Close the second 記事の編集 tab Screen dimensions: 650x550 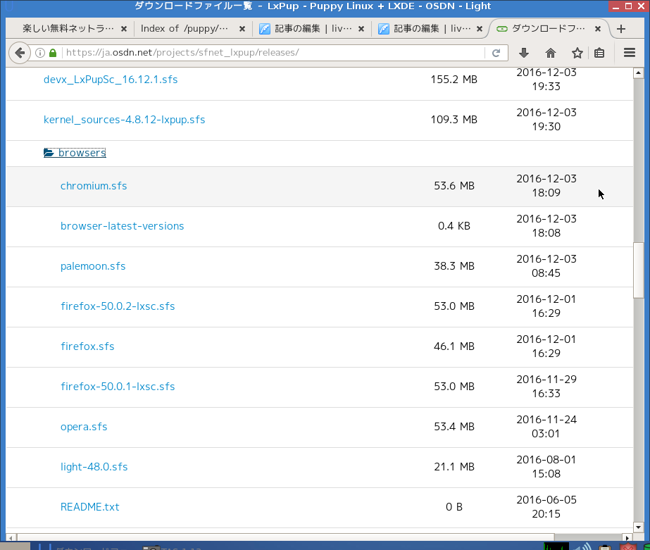coord(480,29)
